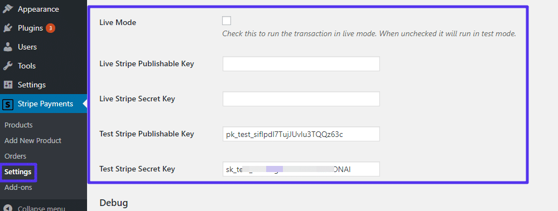This screenshot has height=211, width=558.
Task: Click the Test Stripe Secret Key field
Action: pyautogui.click(x=301, y=169)
